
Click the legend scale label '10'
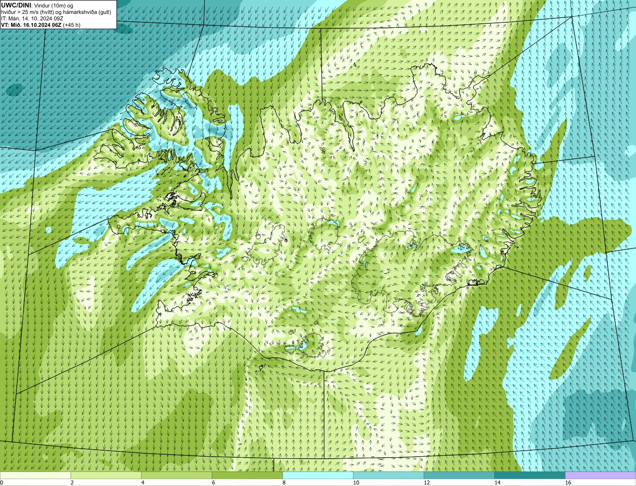(x=356, y=483)
